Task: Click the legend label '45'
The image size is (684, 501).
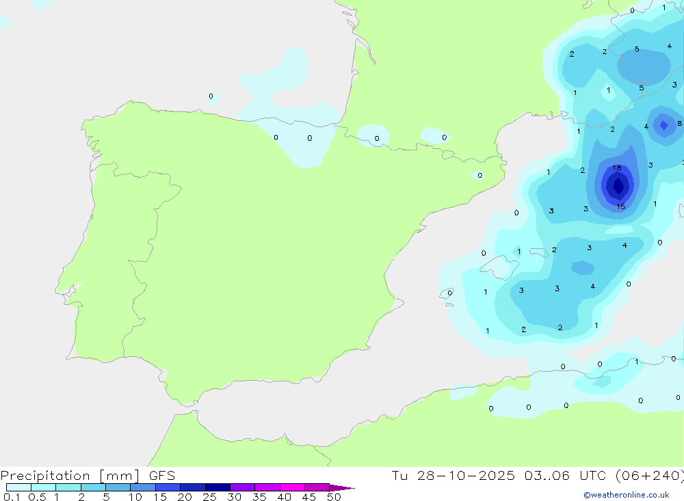Action: point(309,497)
